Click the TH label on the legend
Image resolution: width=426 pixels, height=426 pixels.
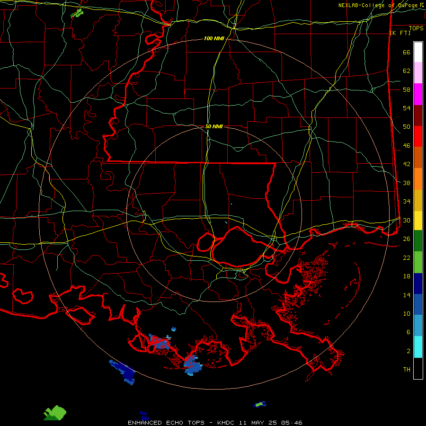[x=407, y=370]
